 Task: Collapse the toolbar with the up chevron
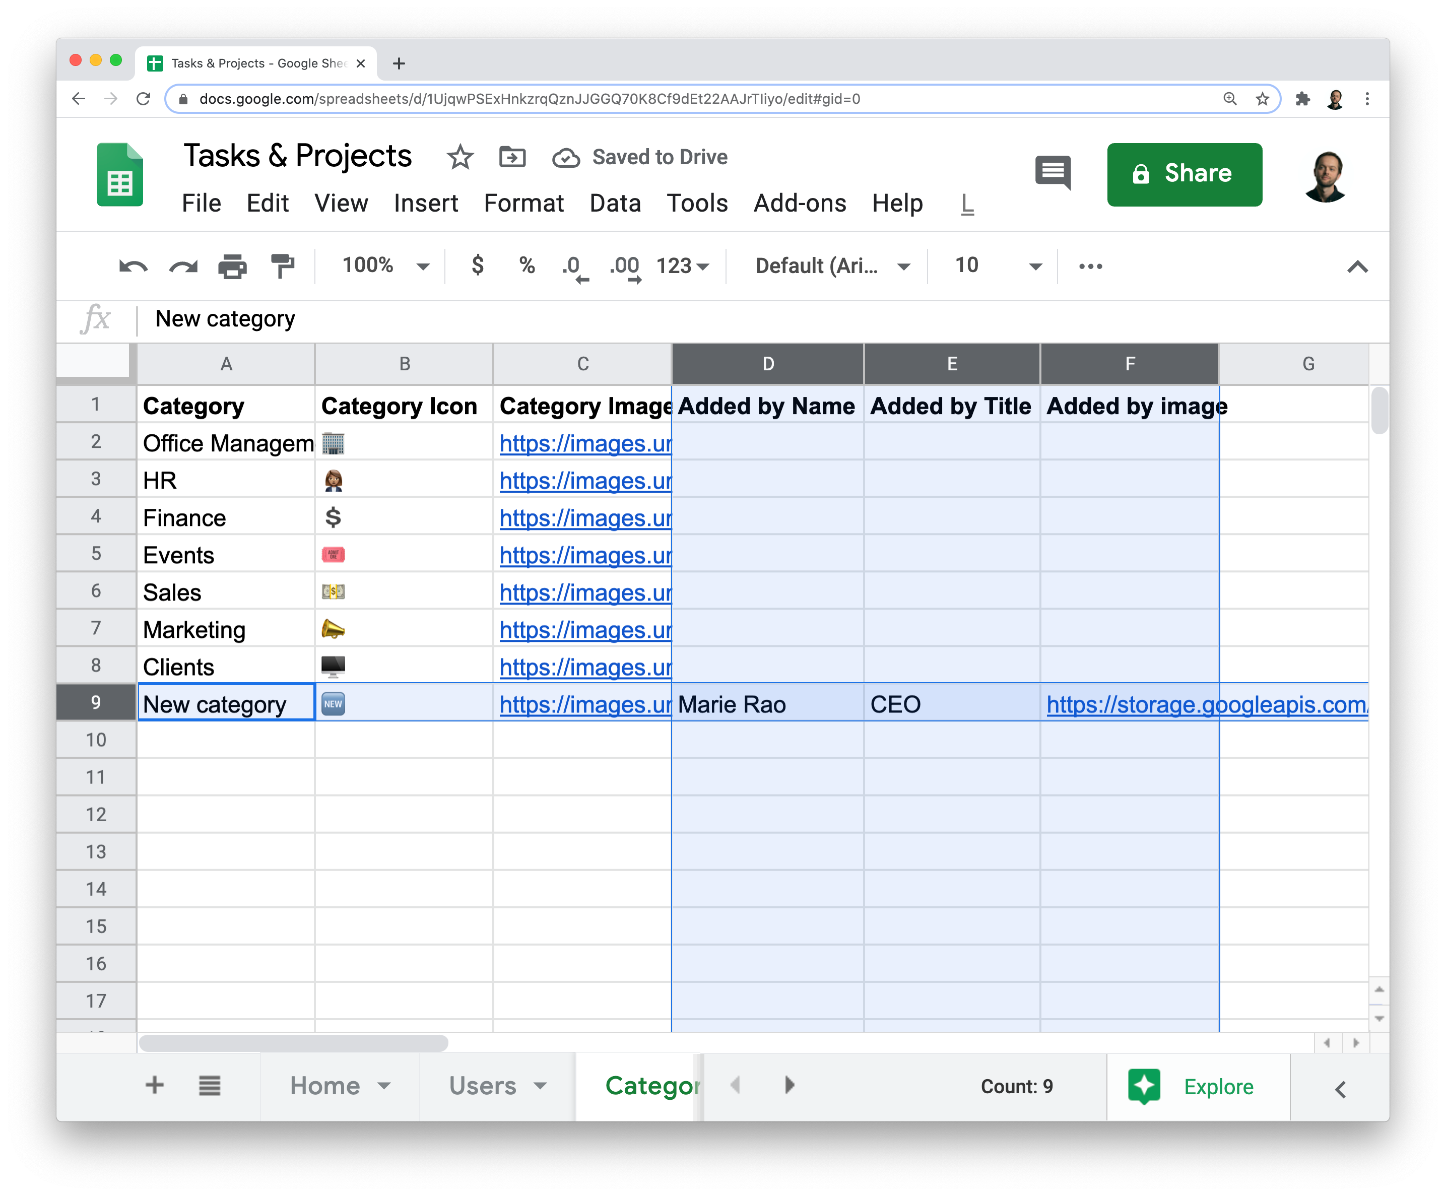pos(1357,267)
